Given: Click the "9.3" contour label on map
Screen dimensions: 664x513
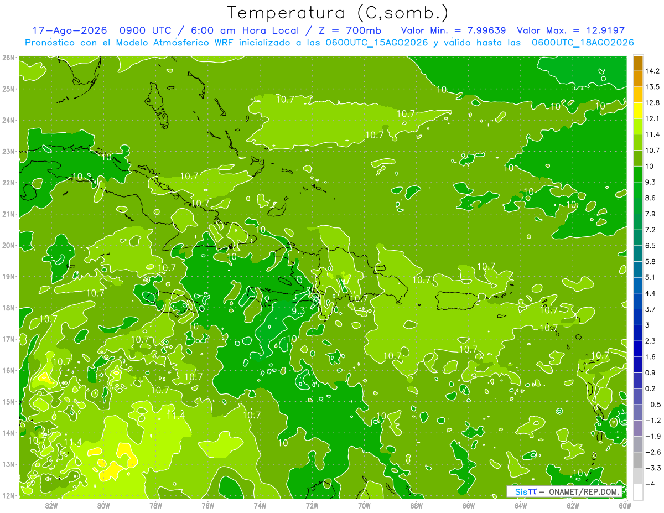Looking at the screenshot, I should [298, 312].
